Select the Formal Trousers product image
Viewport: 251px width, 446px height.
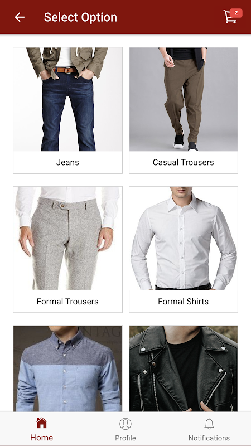coord(67,239)
